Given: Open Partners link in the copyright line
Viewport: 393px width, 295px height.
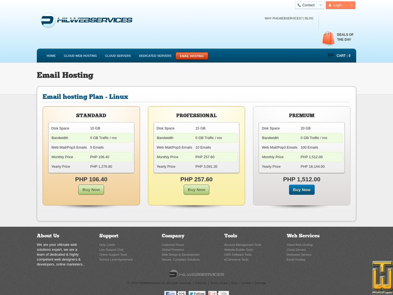Looking at the screenshot, I should pos(201,283).
